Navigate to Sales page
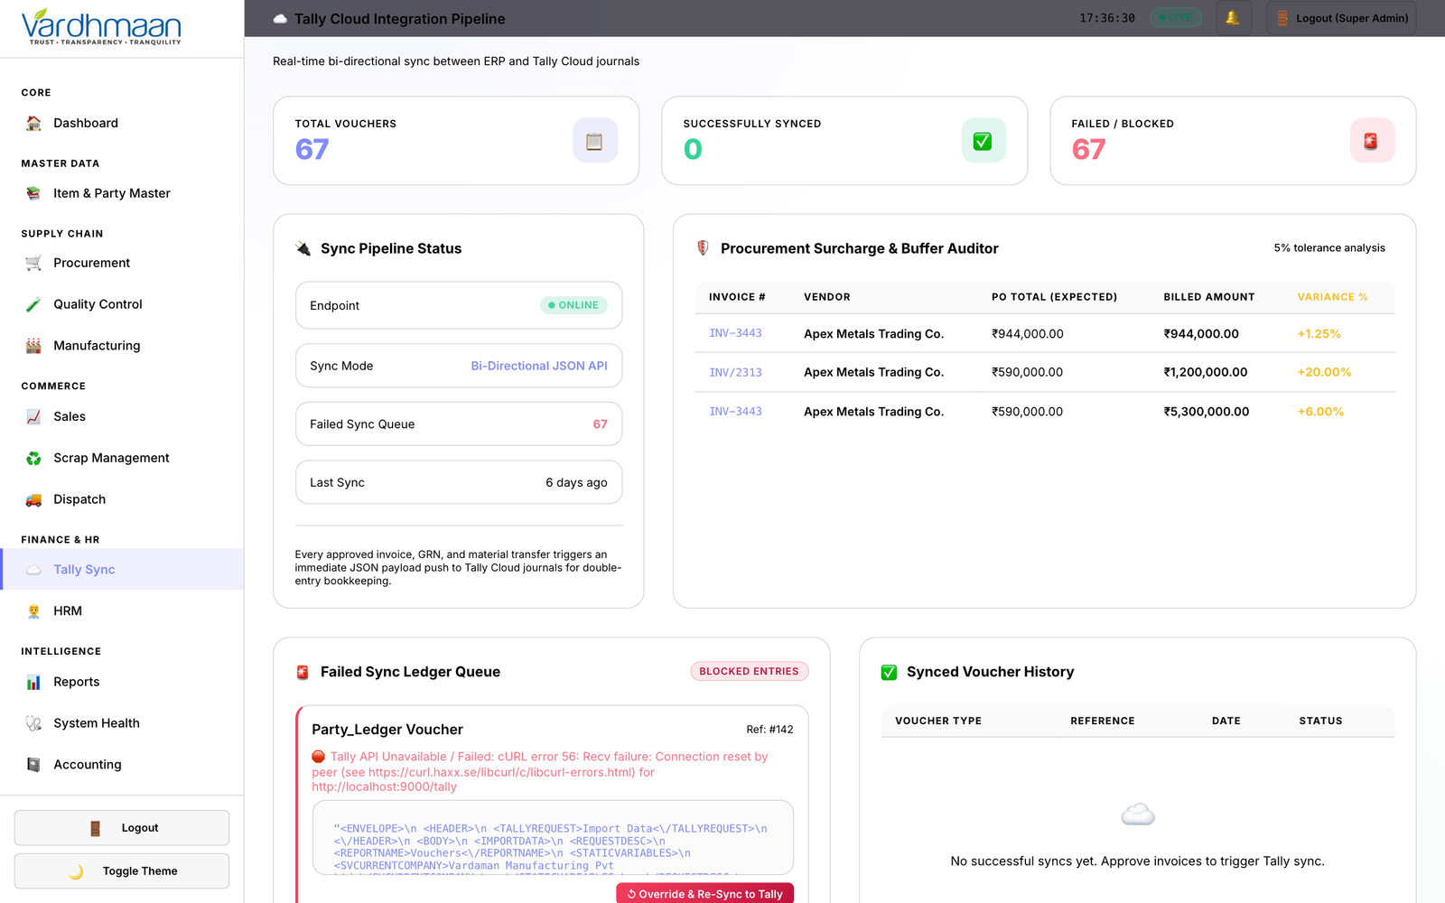The height and width of the screenshot is (903, 1445). point(122,416)
